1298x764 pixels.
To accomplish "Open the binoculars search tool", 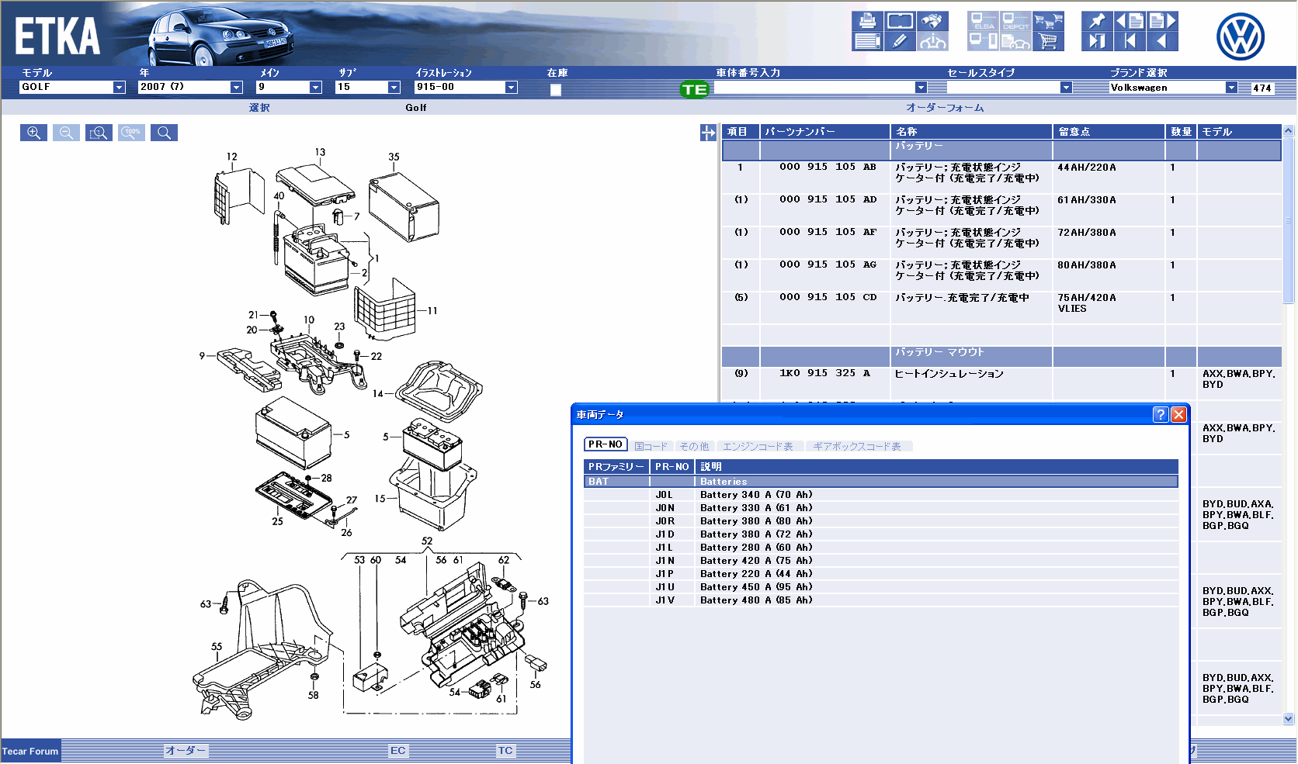I will point(932,21).
